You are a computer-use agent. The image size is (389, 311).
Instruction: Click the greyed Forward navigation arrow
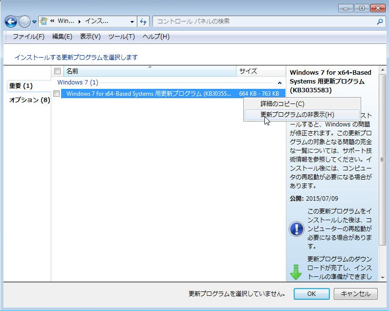[24, 22]
